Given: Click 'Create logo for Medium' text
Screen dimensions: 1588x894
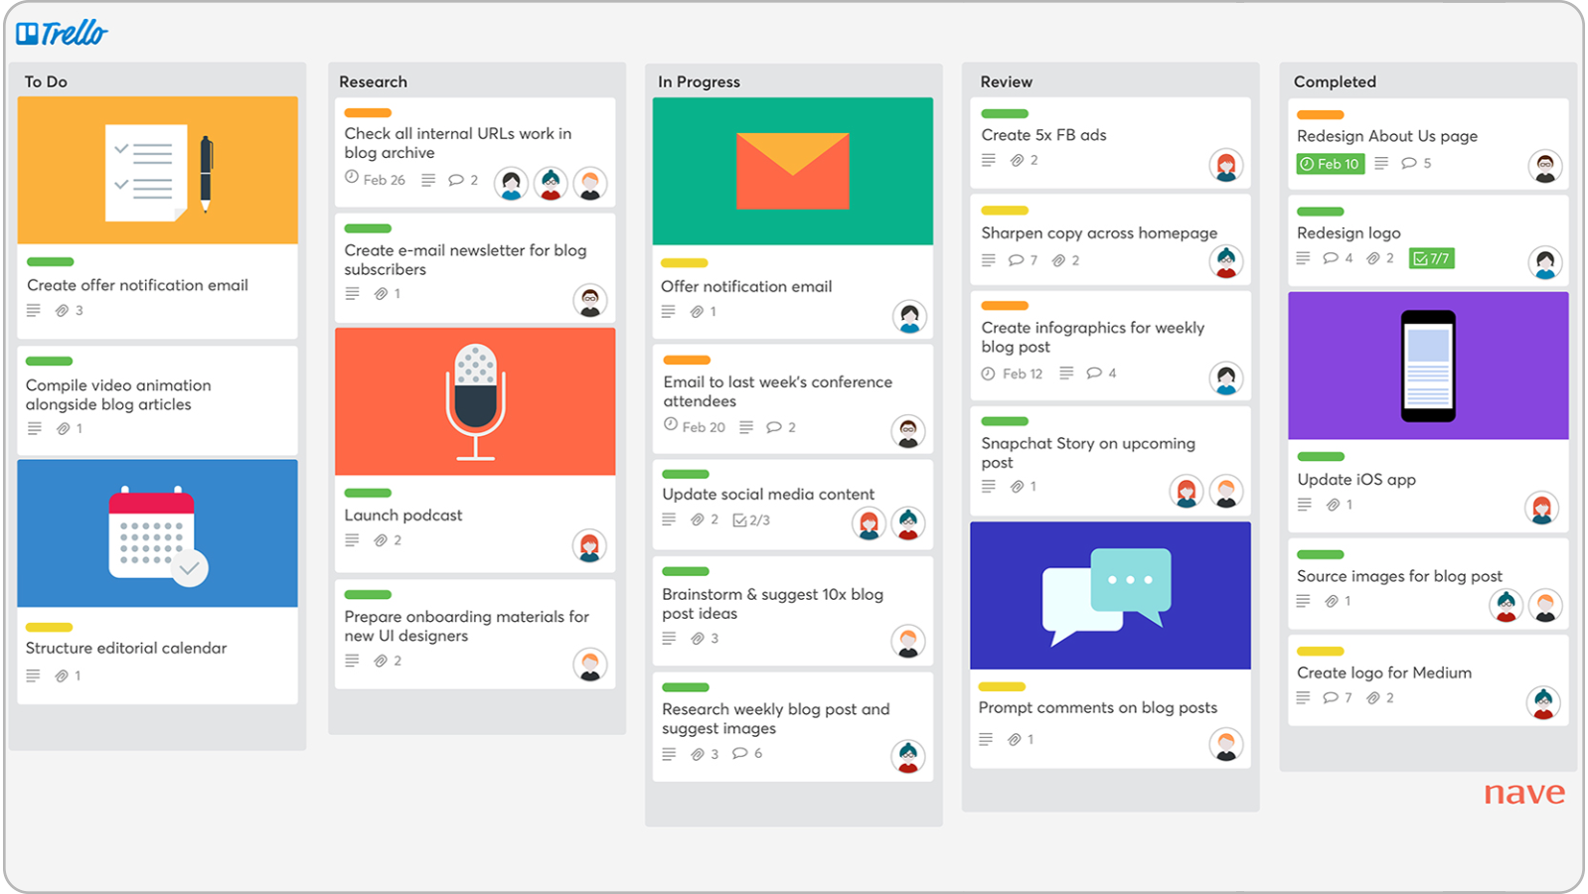Looking at the screenshot, I should (1384, 672).
